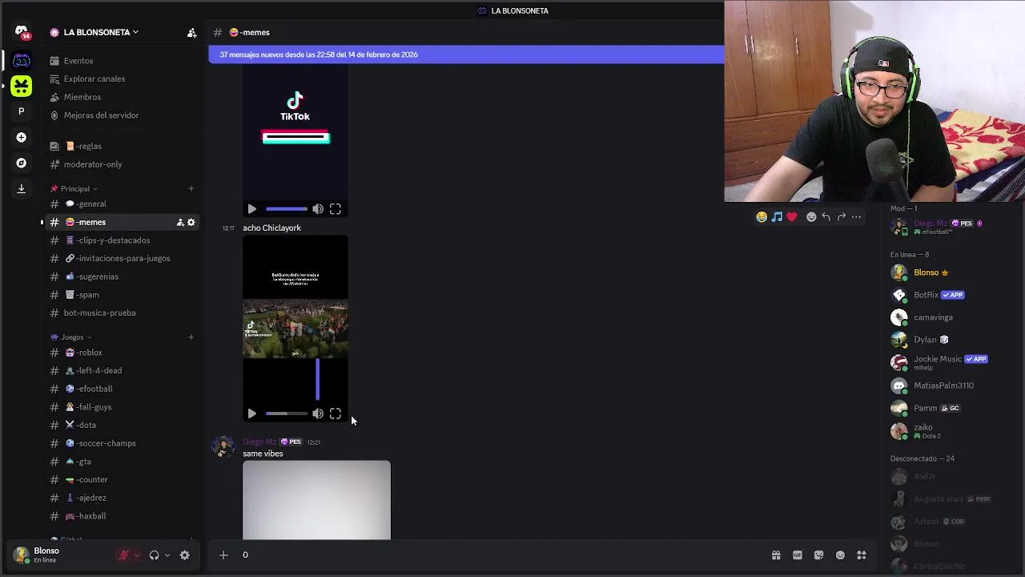Open user settings gear
Screen dimensions: 1025x577
(185, 555)
